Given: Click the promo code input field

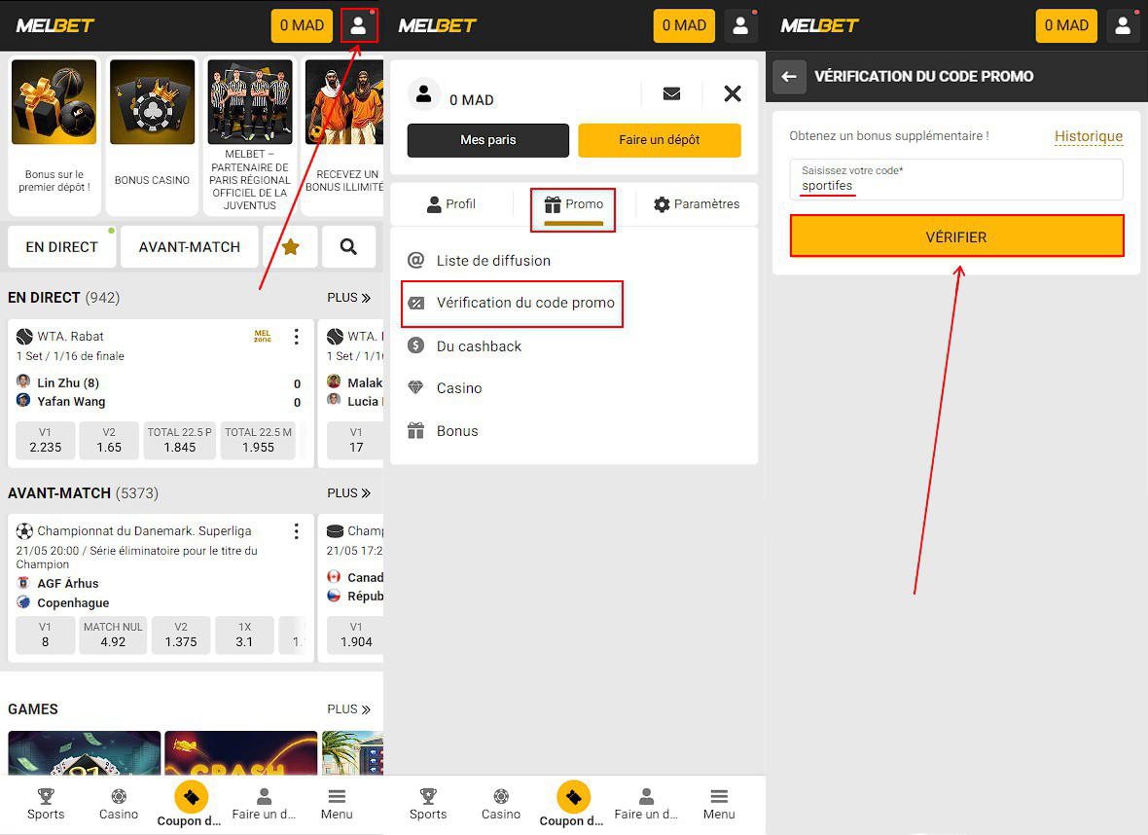Looking at the screenshot, I should click(x=956, y=179).
